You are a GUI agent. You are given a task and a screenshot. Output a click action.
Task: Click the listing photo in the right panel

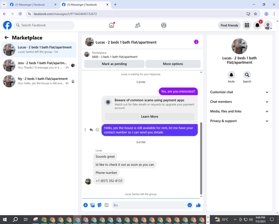[239, 46]
